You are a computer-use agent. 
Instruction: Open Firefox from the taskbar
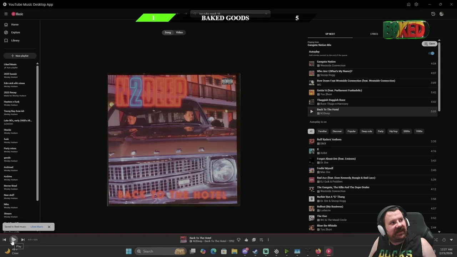pos(318,251)
